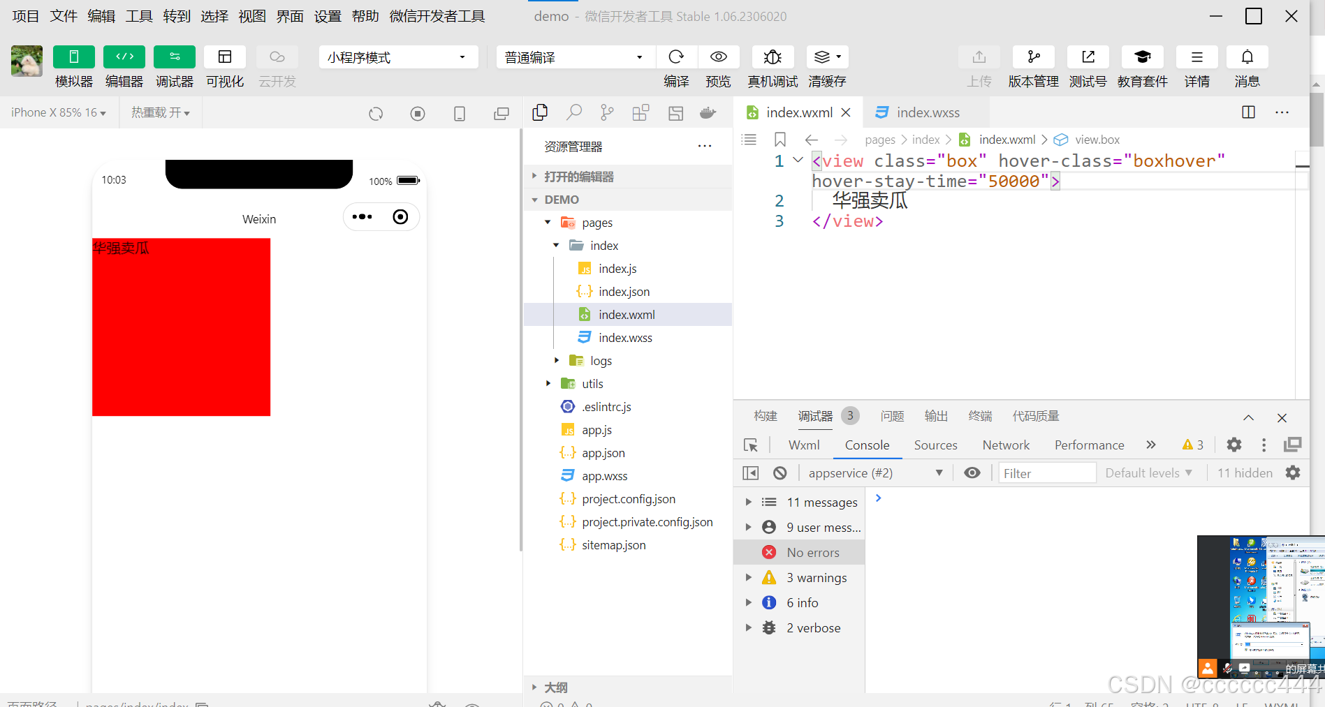
Task: Detach the simulator window icon
Action: tap(502, 114)
